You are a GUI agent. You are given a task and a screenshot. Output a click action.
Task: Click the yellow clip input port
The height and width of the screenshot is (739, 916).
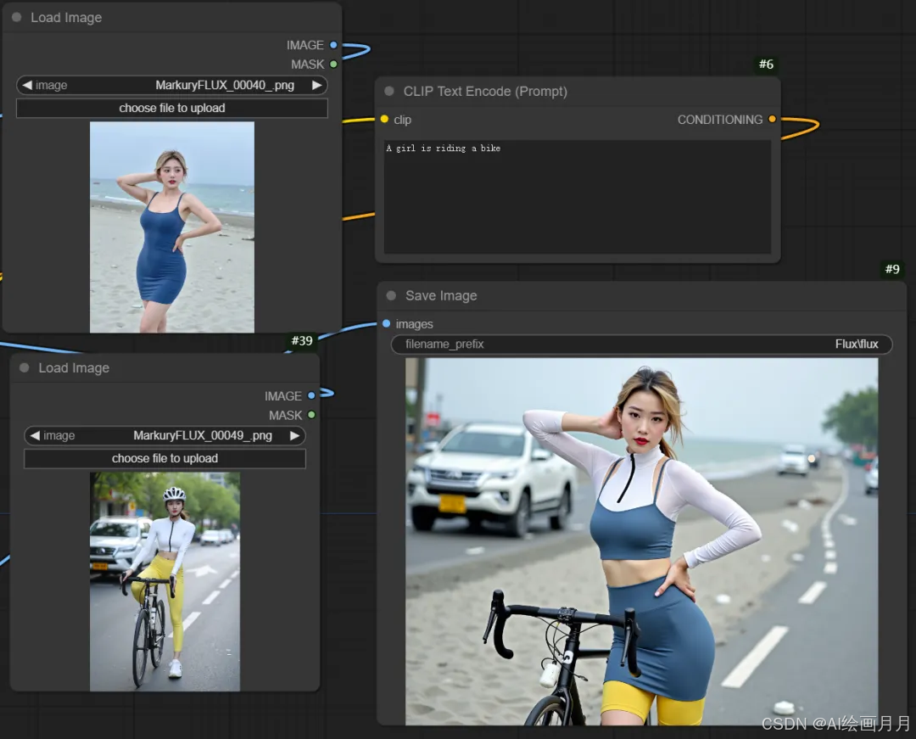pos(384,120)
